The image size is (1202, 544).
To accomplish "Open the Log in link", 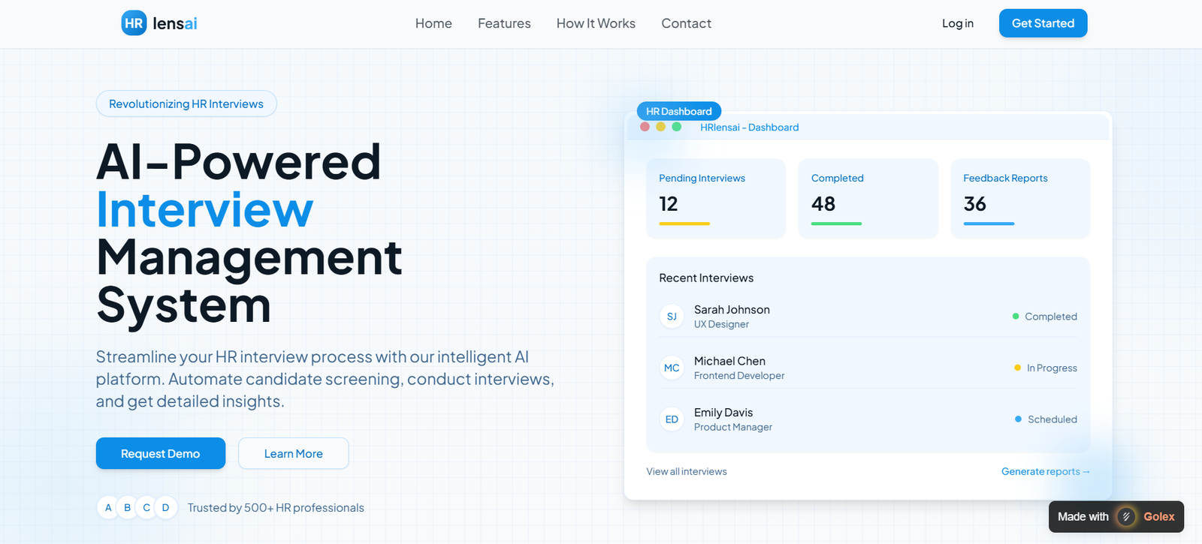I will tap(957, 23).
